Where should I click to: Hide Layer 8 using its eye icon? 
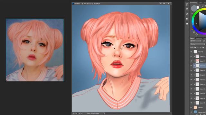click(191, 98)
